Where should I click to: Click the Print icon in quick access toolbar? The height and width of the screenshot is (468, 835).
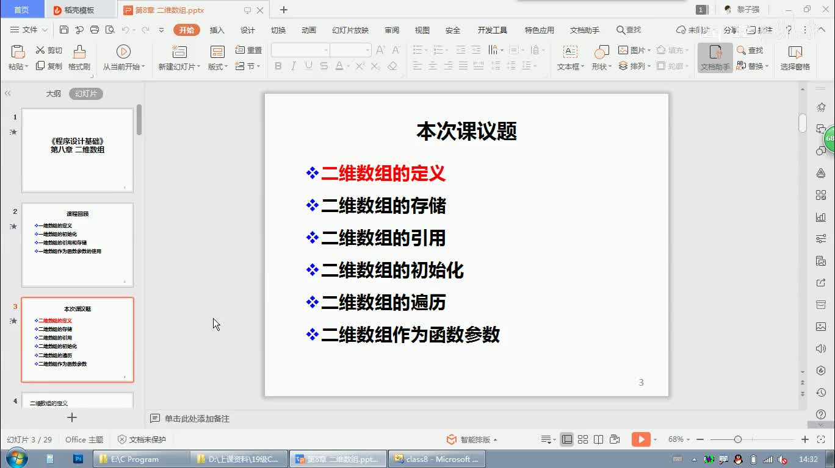point(94,30)
